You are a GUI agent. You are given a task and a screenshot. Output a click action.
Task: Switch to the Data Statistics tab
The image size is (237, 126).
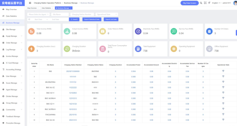(x=47, y=8)
